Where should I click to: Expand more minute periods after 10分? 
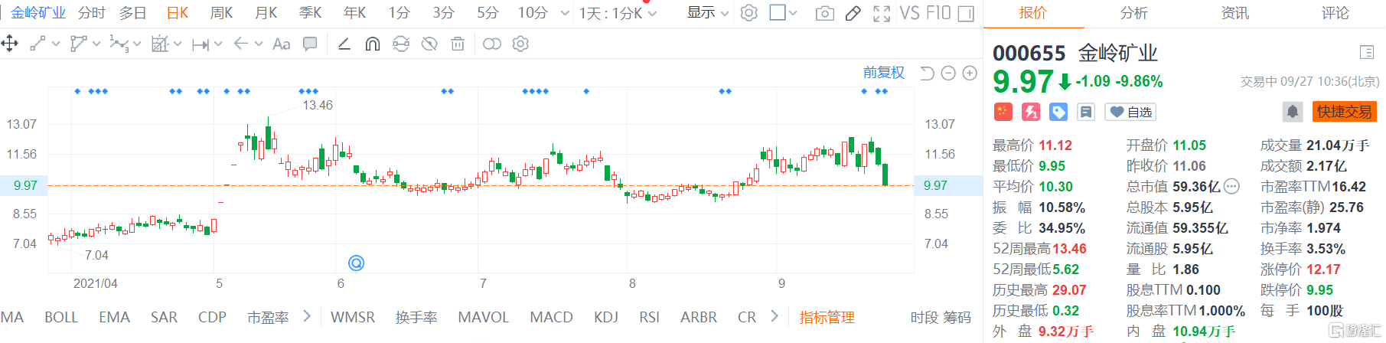[x=565, y=13]
